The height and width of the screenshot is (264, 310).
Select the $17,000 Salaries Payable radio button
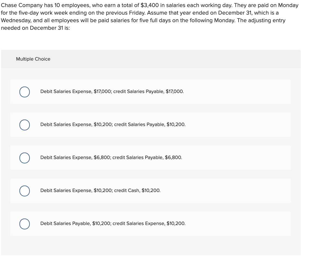click(25, 92)
